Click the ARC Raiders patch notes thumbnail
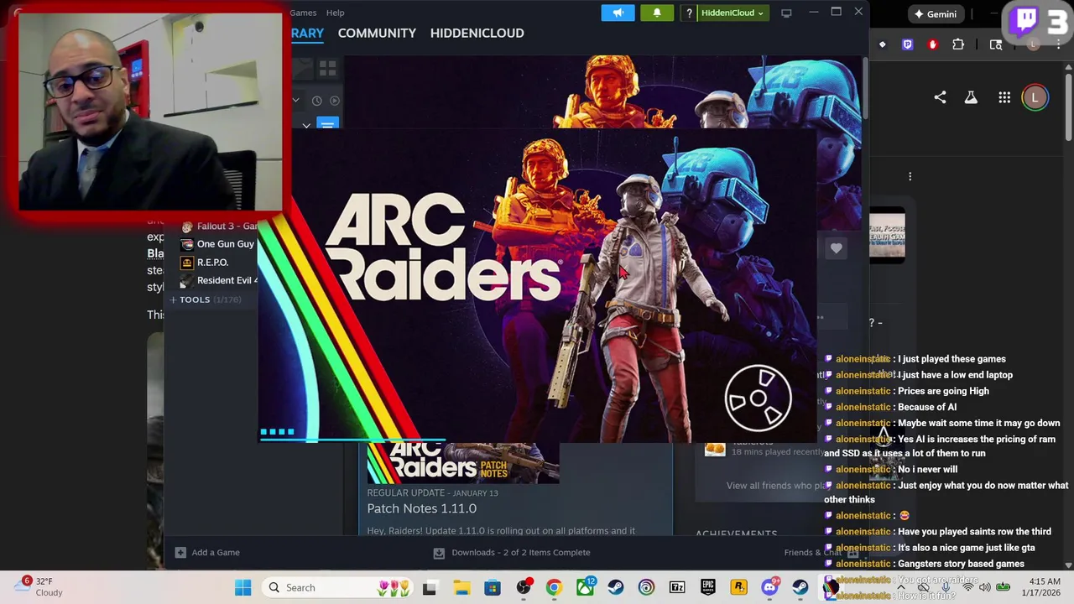Viewport: 1074px width, 604px height. 463,462
